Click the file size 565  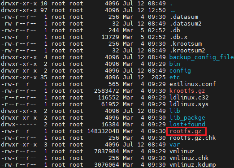(114, 84)
